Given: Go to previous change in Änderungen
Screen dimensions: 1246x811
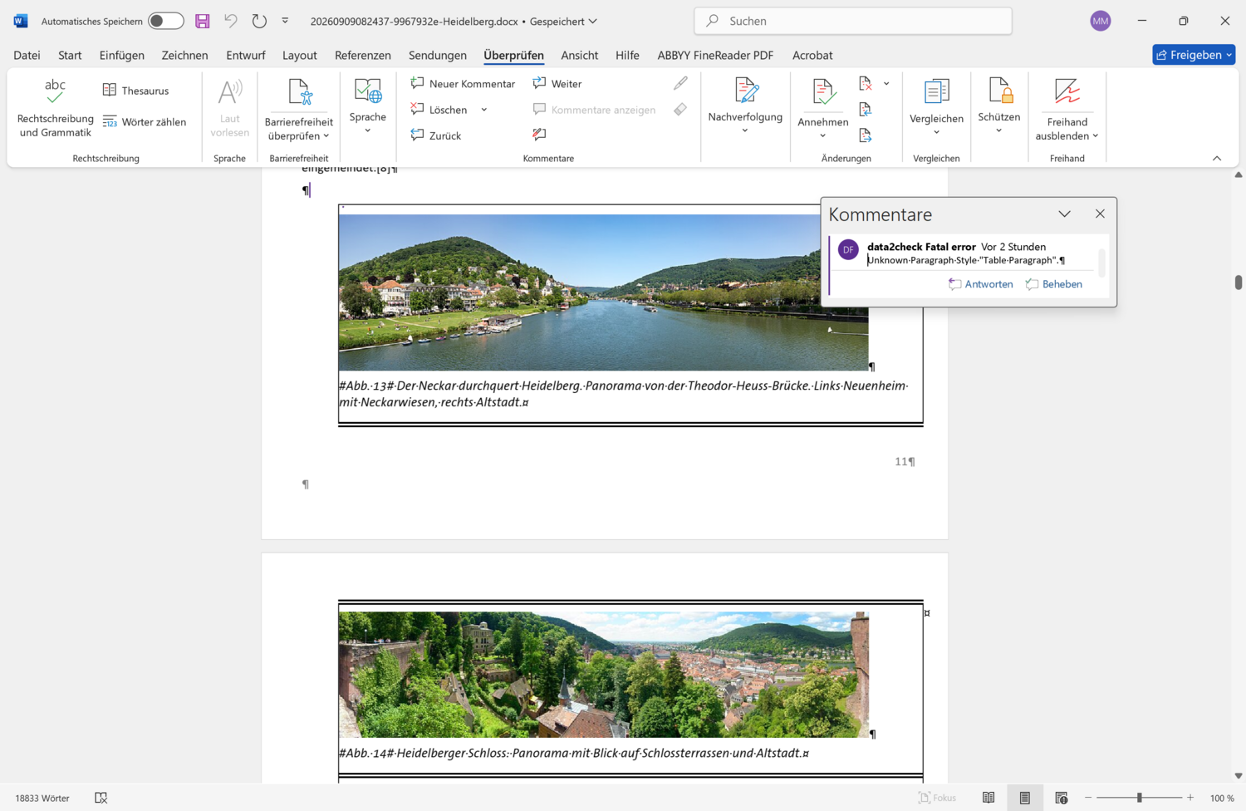Looking at the screenshot, I should [x=865, y=109].
